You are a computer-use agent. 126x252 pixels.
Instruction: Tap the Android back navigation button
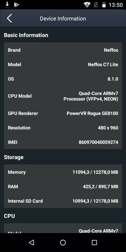click(x=31, y=242)
